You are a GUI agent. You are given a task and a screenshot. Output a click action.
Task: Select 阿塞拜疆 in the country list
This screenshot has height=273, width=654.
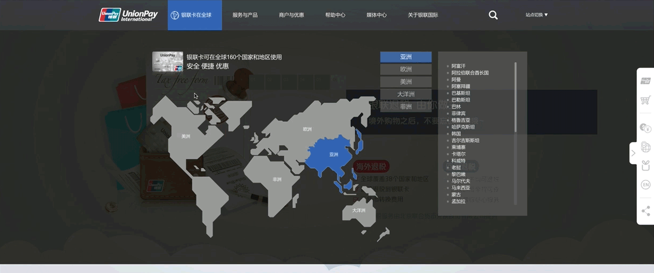click(461, 86)
